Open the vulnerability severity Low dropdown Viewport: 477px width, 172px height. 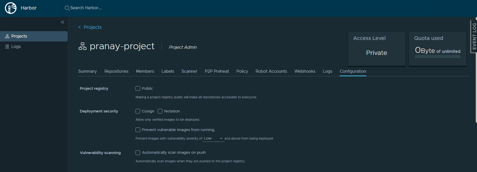pos(213,138)
